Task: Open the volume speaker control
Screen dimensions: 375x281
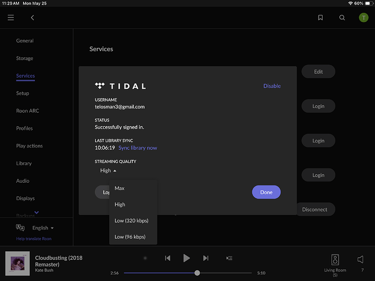Action: [360, 260]
